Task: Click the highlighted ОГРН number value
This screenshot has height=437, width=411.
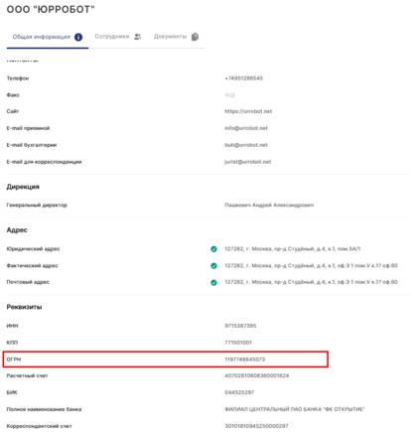Action: tap(245, 360)
